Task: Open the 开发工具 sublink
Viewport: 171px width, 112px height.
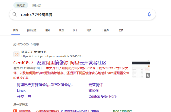Action: [24, 96]
